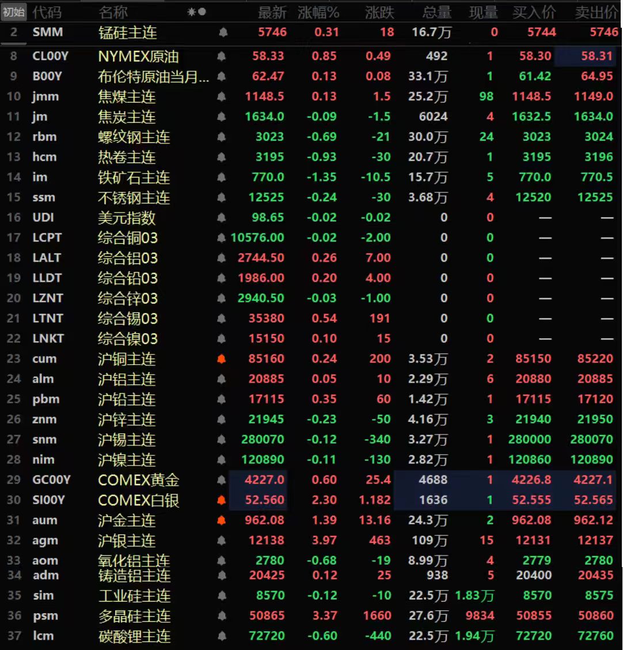
Task: Click the bell icon for 美元指数
Action: pyautogui.click(x=221, y=218)
